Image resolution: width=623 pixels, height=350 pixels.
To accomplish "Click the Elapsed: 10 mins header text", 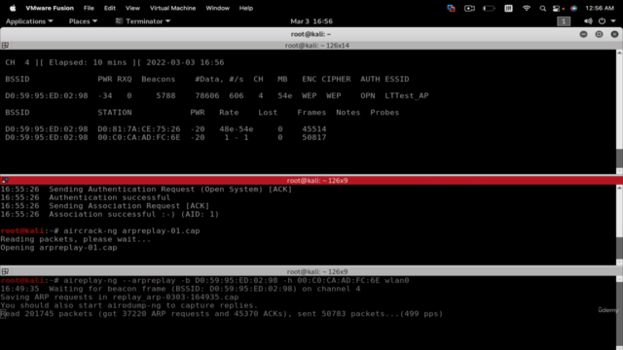I will pos(88,62).
